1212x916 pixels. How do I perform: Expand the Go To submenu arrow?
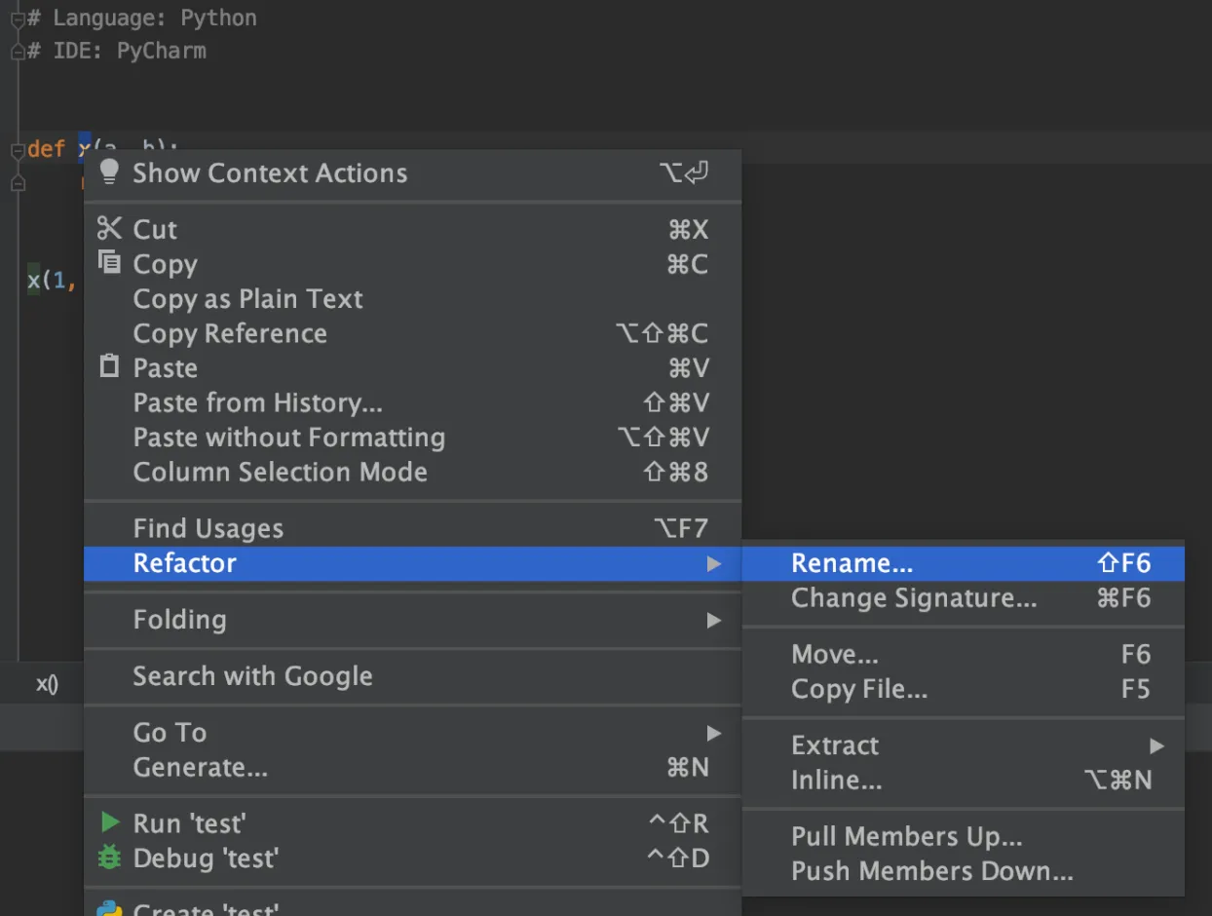pyautogui.click(x=714, y=732)
